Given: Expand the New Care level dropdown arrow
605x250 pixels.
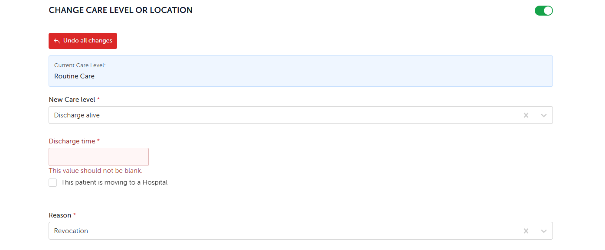Looking at the screenshot, I should pos(544,115).
